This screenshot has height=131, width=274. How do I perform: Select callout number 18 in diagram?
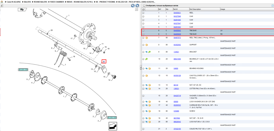tap(74, 57)
